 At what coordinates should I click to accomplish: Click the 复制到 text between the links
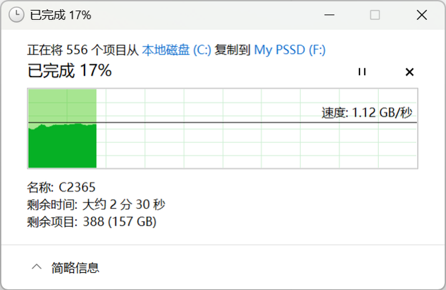232,50
